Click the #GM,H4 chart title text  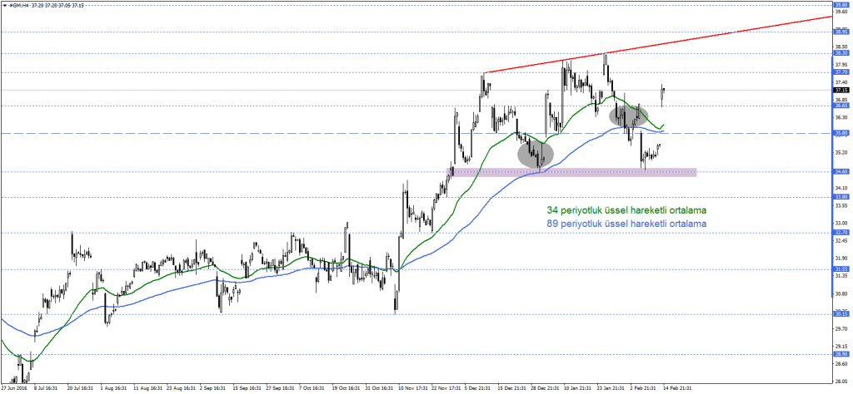18,4
